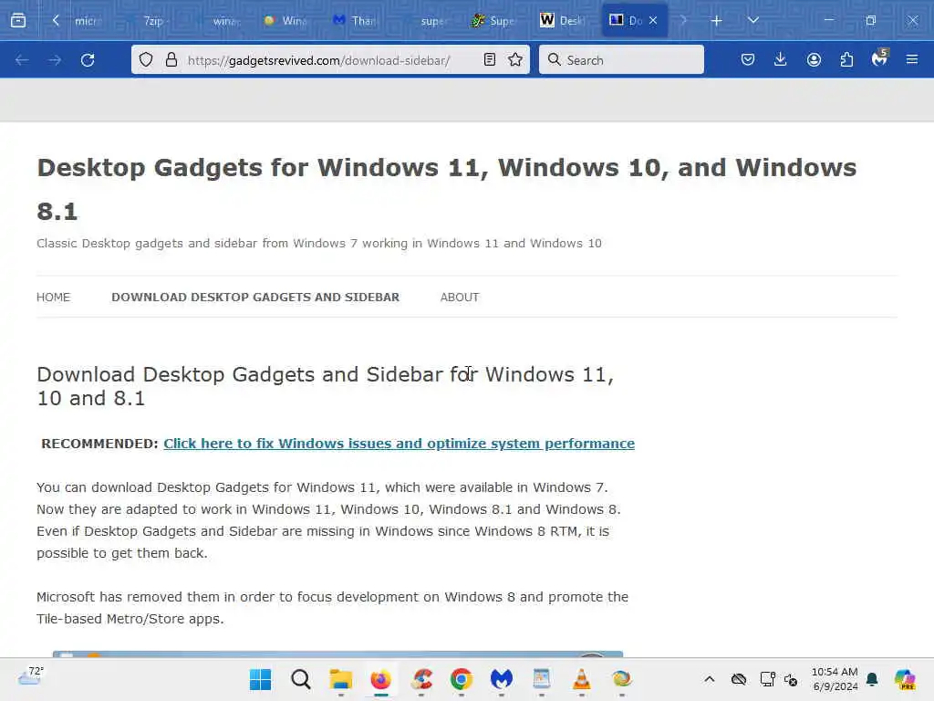Screen dimensions: 934x701
Task: Go forward to the next page
Action: 55,60
